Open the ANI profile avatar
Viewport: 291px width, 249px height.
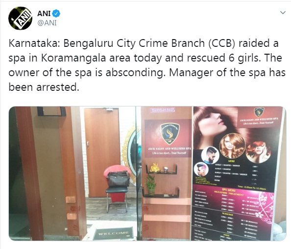[20, 19]
